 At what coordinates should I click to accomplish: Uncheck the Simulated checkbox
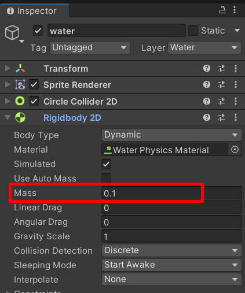coord(107,164)
